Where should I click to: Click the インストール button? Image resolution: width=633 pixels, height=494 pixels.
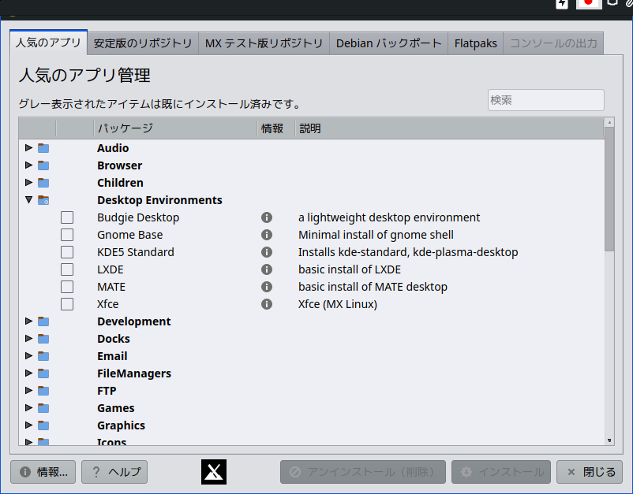pyautogui.click(x=501, y=472)
